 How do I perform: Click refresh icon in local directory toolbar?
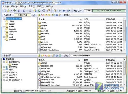tap(60, 56)
